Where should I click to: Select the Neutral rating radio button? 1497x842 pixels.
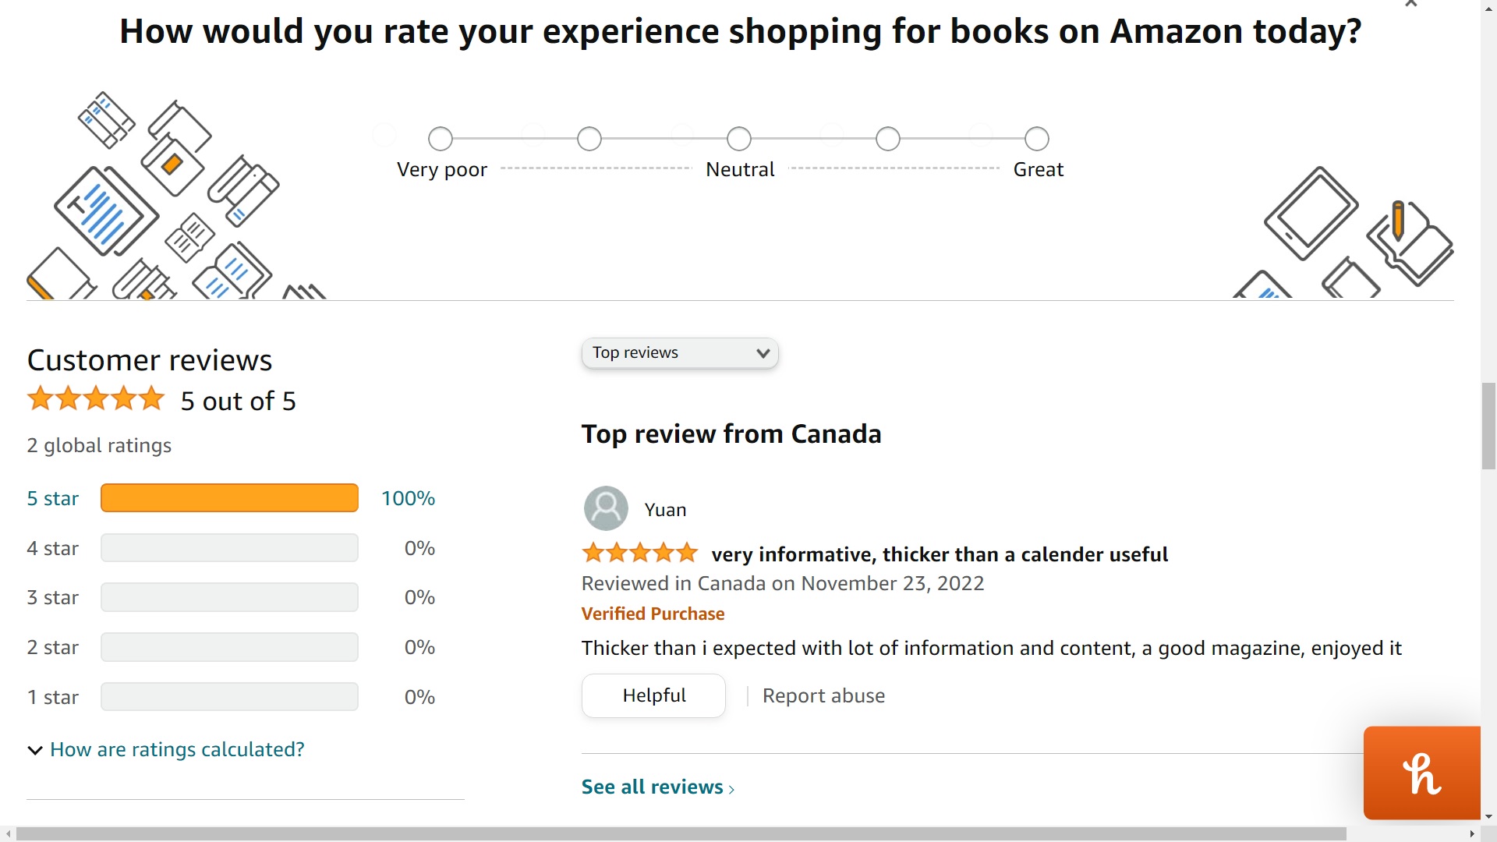(x=738, y=139)
